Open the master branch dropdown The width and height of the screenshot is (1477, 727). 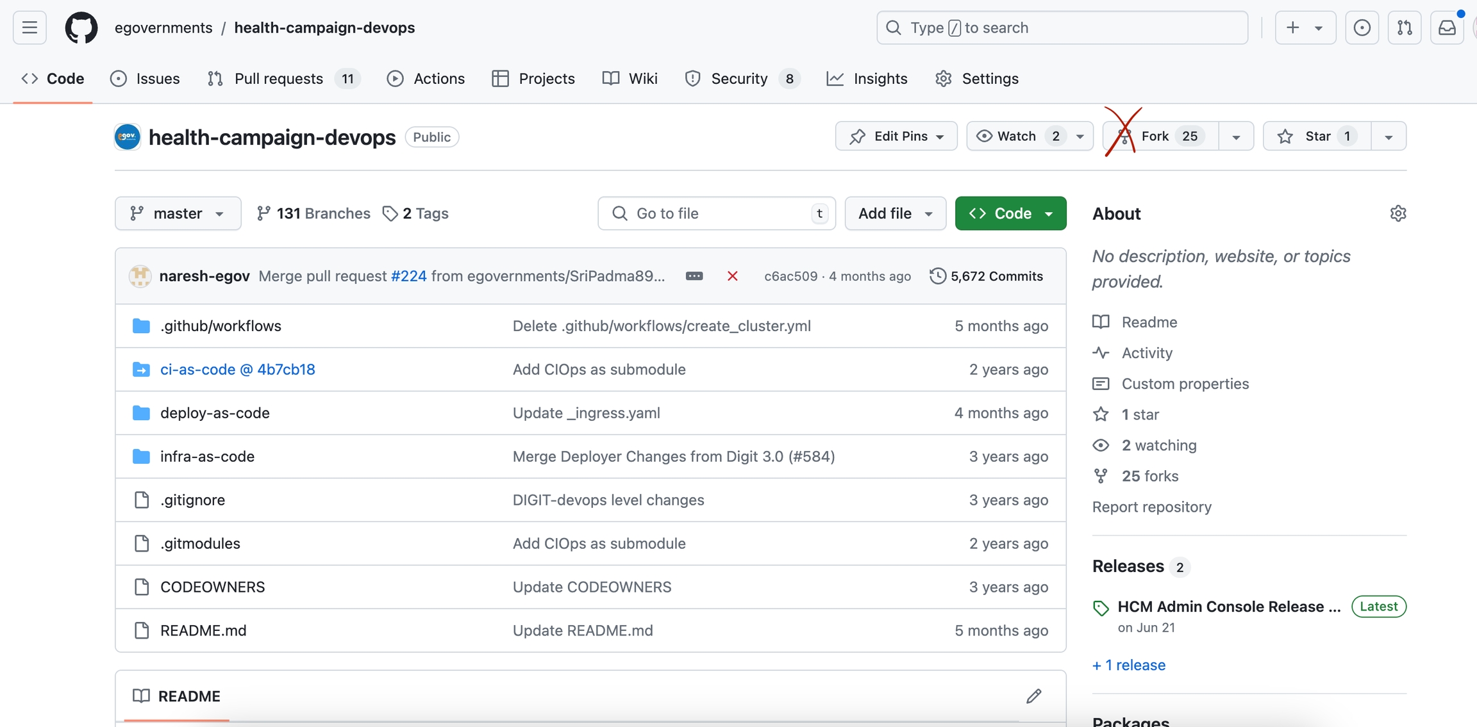click(178, 213)
